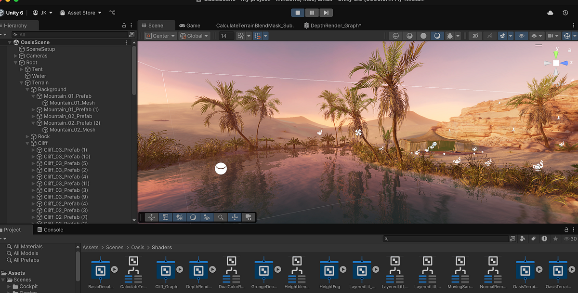Toggle the scene visibility eye icon
This screenshot has width=578, height=293.
pyautogui.click(x=522, y=35)
